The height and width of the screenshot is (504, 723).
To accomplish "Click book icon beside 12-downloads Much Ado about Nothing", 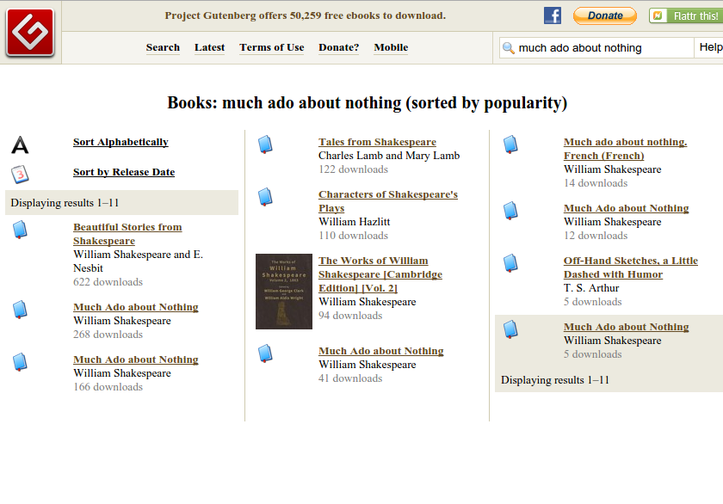I will [510, 211].
